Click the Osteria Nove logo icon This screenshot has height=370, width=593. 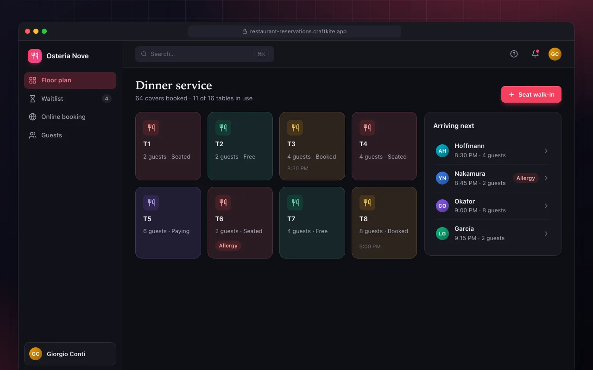point(35,56)
